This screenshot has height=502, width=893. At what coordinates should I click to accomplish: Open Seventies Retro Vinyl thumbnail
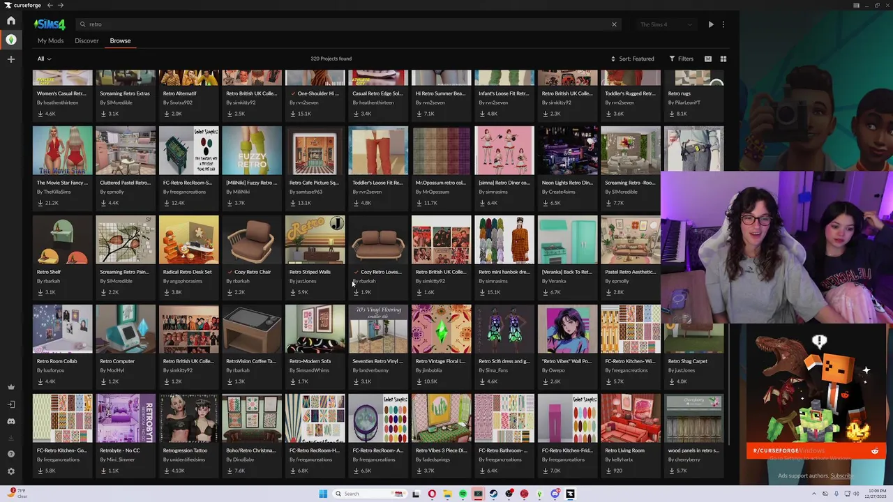378,328
